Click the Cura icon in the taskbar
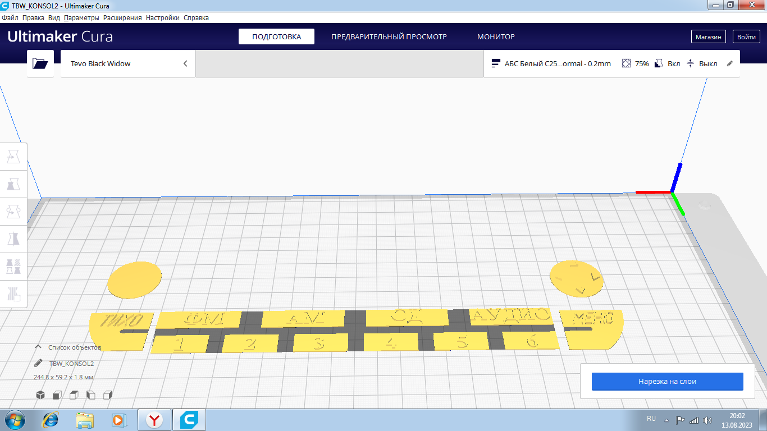Image resolution: width=767 pixels, height=431 pixels. coord(189,420)
